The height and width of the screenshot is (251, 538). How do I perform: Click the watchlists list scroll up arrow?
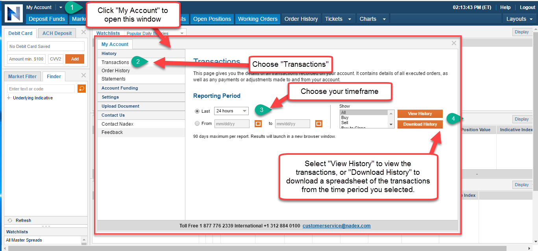coord(83,239)
